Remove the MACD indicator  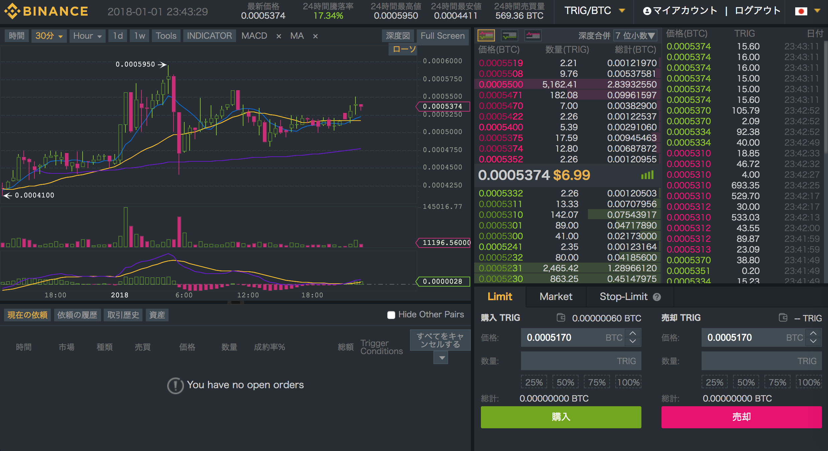pos(279,36)
